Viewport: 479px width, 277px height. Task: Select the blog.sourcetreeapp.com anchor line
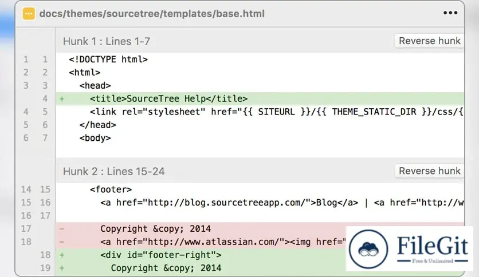260,202
